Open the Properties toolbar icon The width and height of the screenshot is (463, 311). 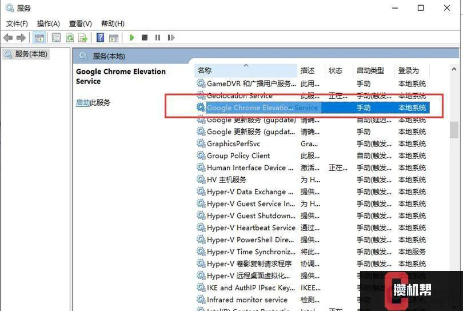point(56,38)
